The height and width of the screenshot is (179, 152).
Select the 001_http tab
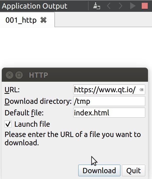click(x=21, y=20)
